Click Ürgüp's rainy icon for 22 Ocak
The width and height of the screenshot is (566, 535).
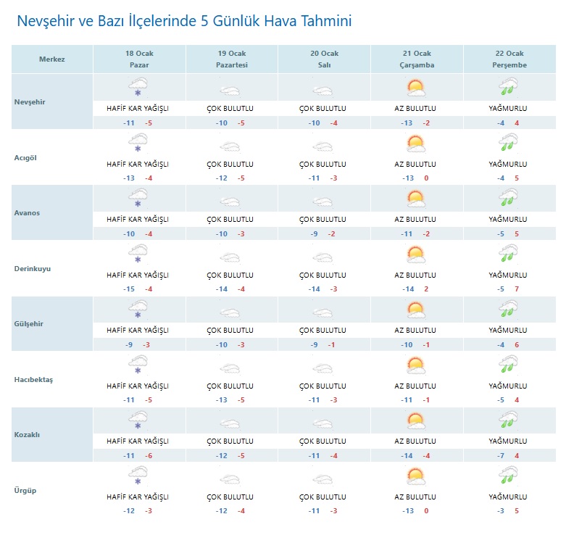pos(507,477)
